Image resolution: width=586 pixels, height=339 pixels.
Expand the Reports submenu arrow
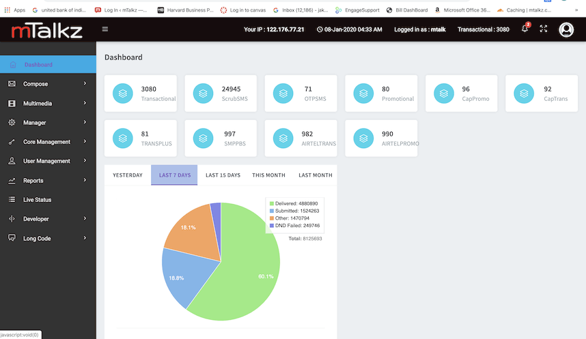tap(85, 181)
